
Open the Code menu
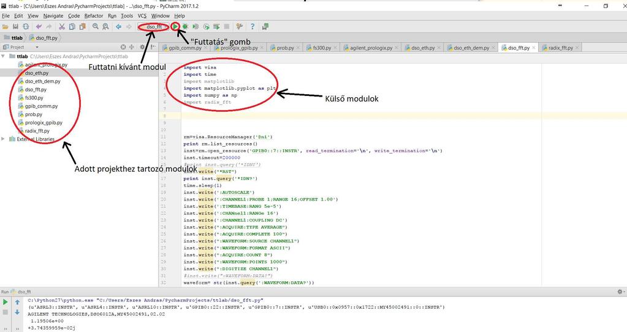74,16
